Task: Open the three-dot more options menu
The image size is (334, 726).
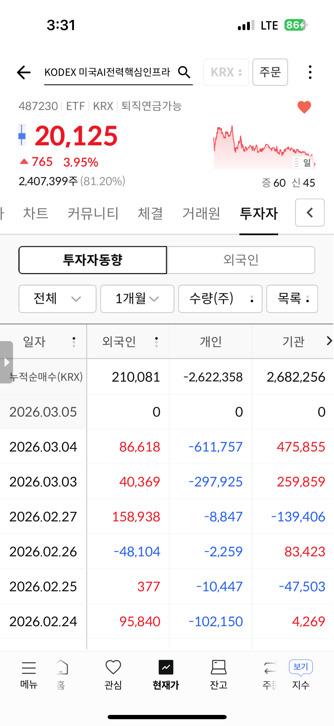Action: click(x=310, y=72)
